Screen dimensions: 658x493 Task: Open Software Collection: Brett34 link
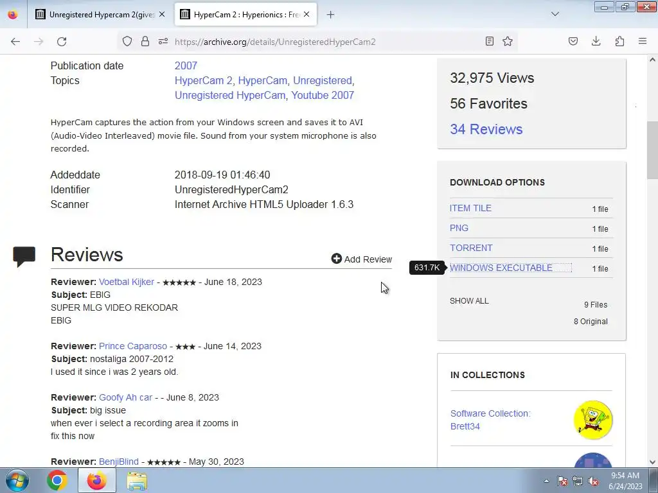tap(490, 420)
